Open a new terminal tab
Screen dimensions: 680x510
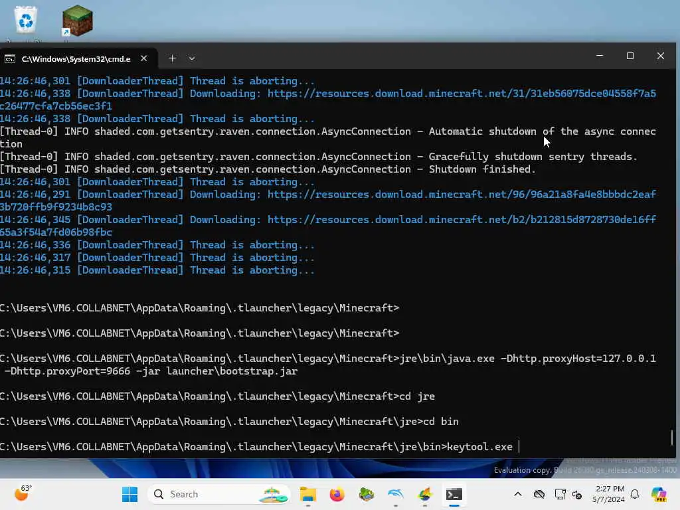pyautogui.click(x=172, y=58)
